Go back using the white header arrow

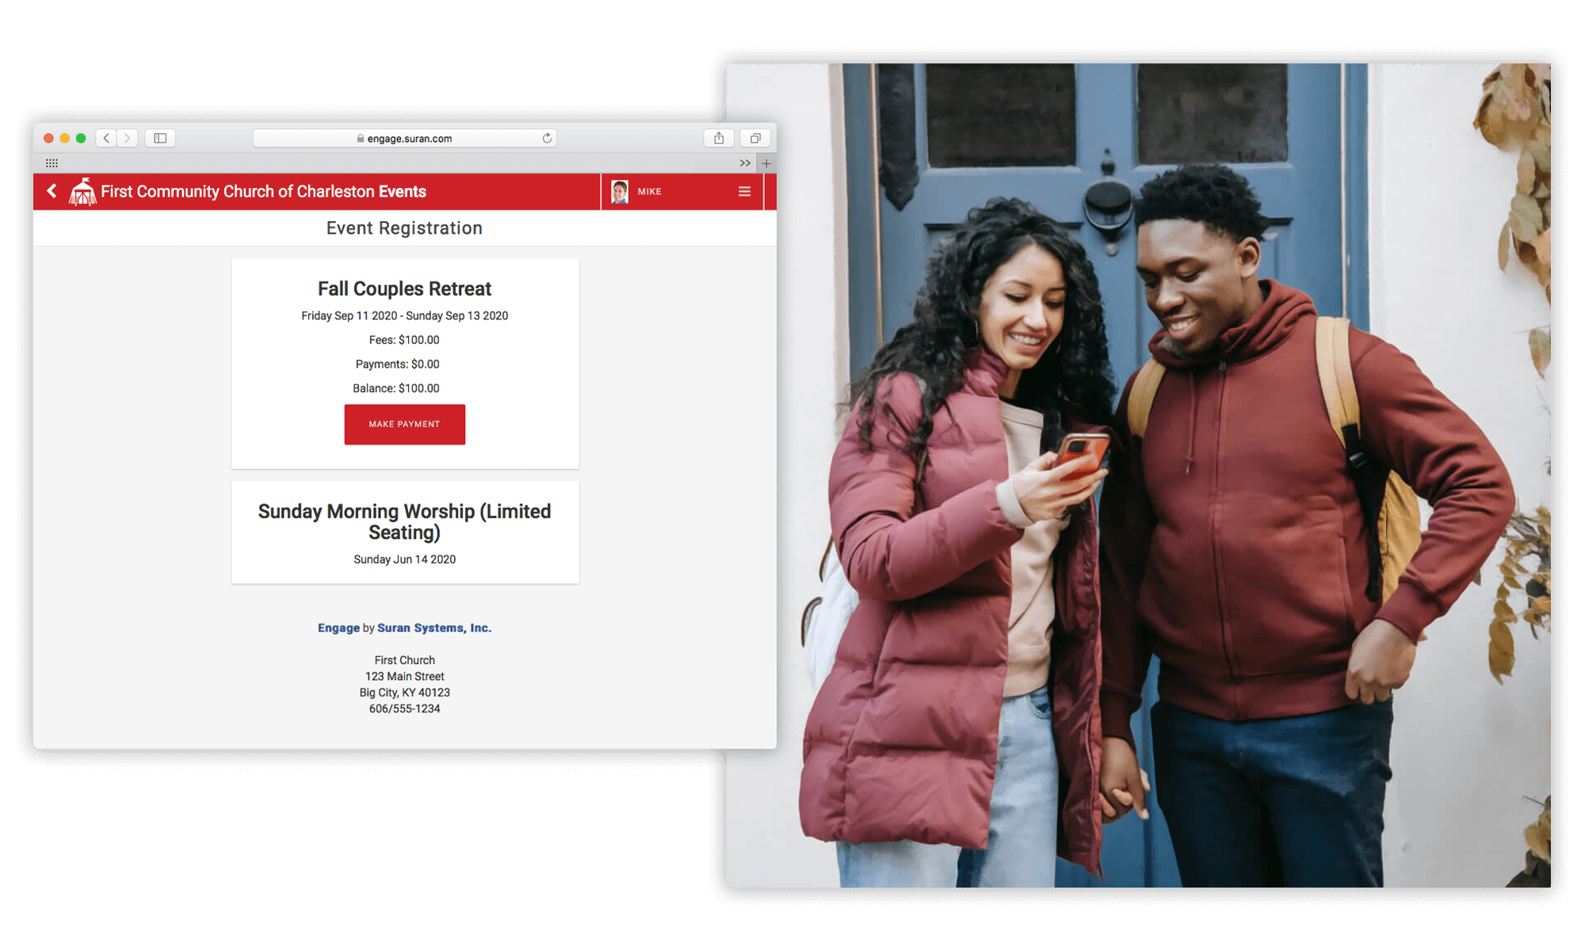tap(52, 191)
